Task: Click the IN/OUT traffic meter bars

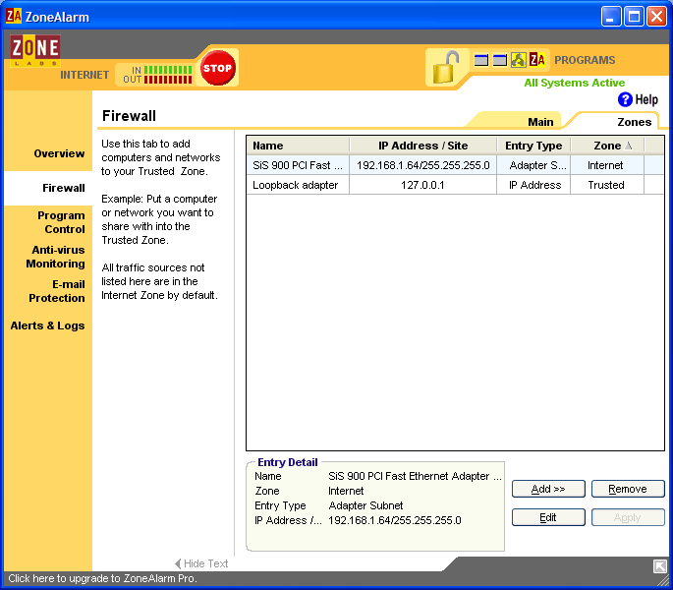Action: (x=168, y=75)
